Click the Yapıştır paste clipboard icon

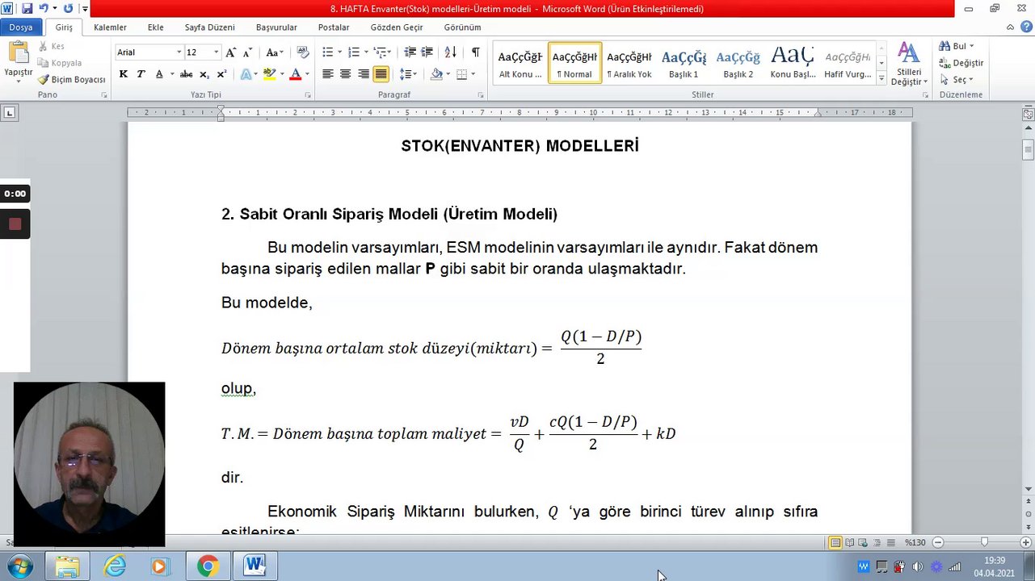tap(18, 52)
